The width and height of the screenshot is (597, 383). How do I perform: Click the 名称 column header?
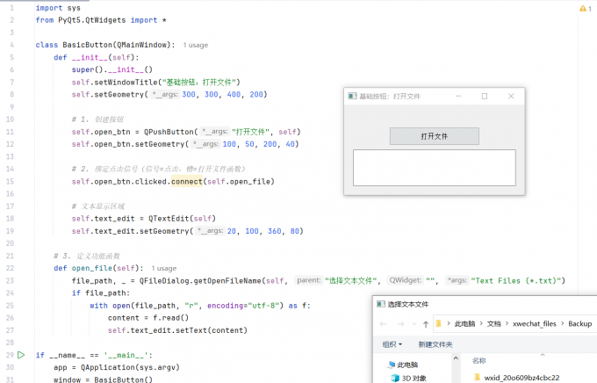479,360
